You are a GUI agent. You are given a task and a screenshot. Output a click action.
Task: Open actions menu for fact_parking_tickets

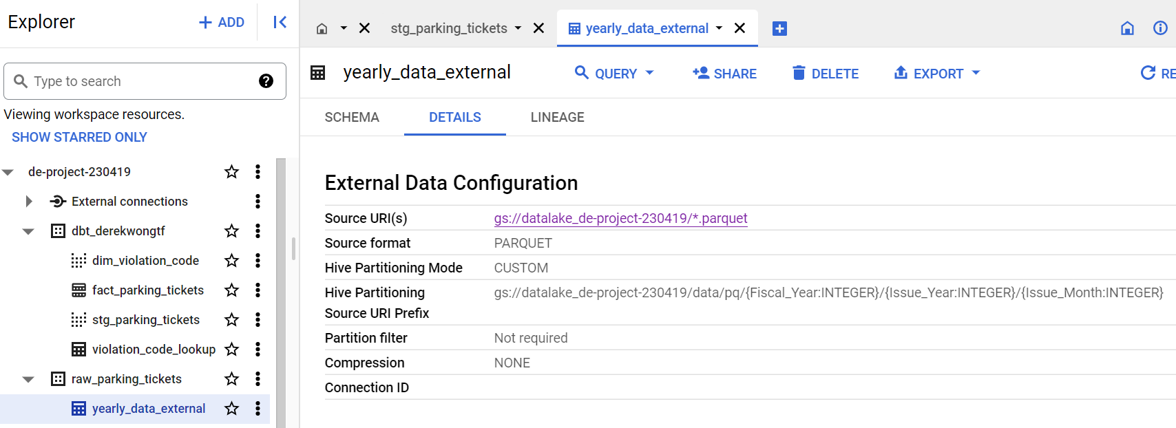point(258,290)
